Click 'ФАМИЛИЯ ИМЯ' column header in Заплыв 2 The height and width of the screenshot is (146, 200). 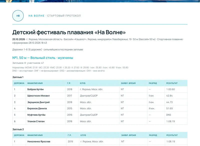pyautogui.click(x=35, y=135)
